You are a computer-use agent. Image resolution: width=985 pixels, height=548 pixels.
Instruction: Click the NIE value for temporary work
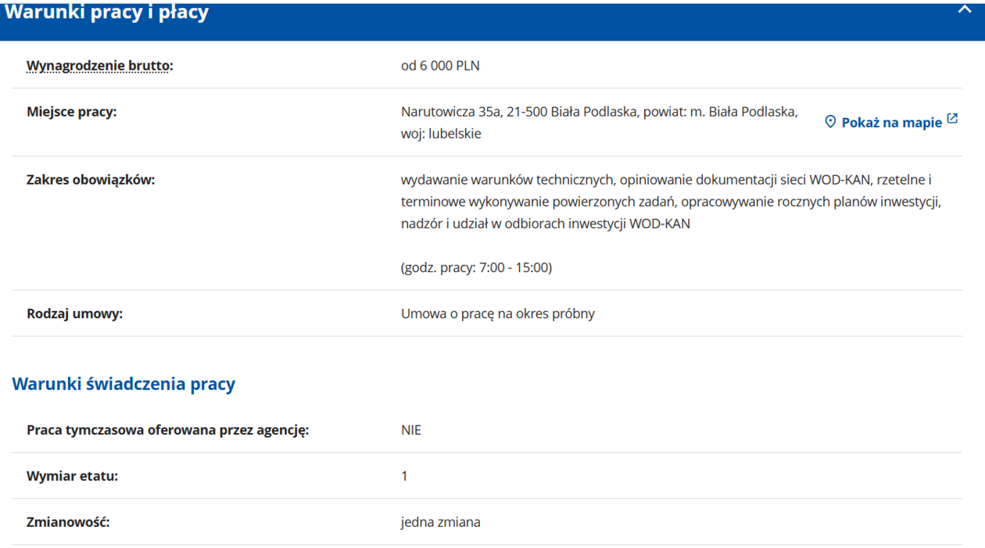pos(411,430)
